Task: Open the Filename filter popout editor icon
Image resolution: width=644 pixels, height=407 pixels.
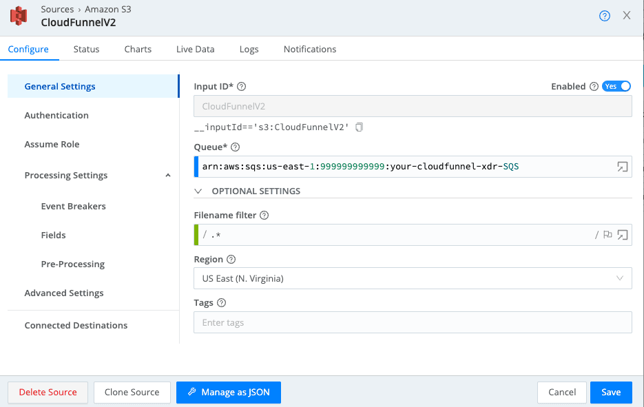Action: point(622,235)
